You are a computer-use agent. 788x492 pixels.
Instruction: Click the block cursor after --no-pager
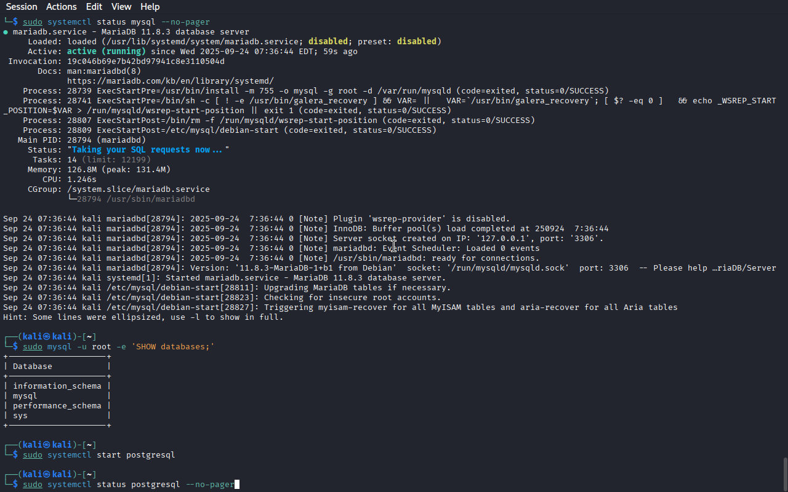(237, 485)
